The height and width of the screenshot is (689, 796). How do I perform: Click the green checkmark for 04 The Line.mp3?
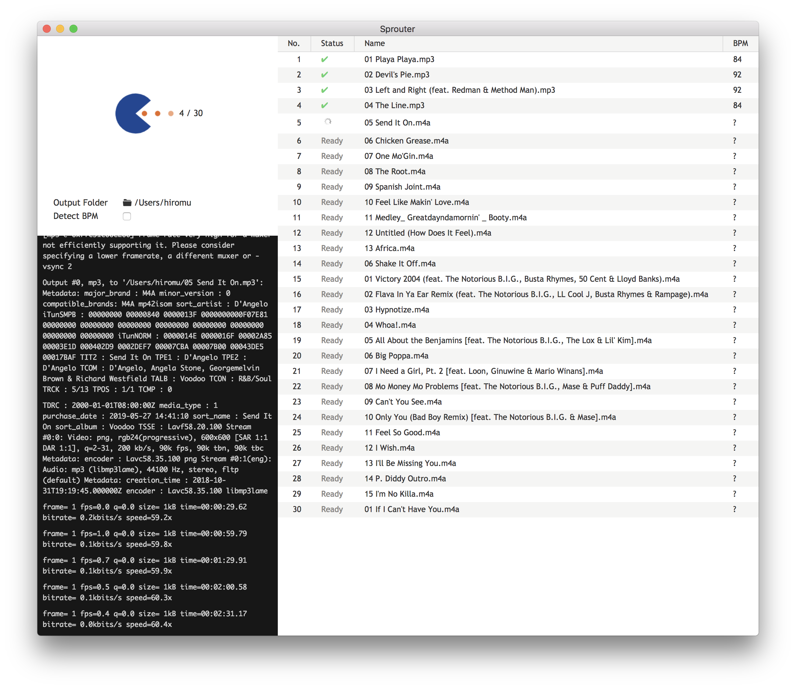click(x=324, y=105)
